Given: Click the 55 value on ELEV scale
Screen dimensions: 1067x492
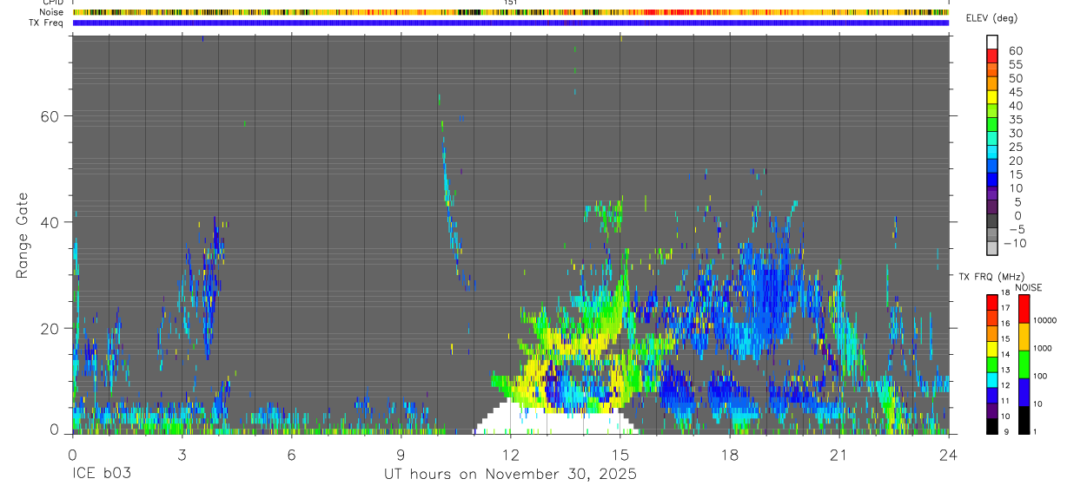Looking at the screenshot, I should [x=1015, y=64].
